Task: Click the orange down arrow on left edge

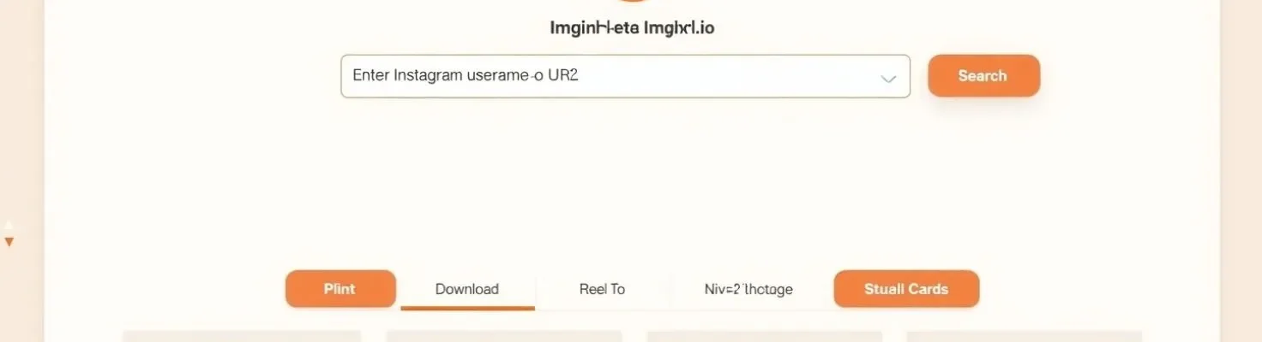Action: pos(9,242)
